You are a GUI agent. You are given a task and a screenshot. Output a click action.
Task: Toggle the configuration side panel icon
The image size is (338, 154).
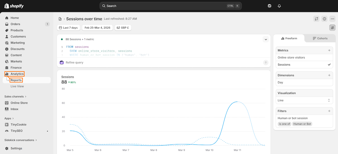[332, 28]
